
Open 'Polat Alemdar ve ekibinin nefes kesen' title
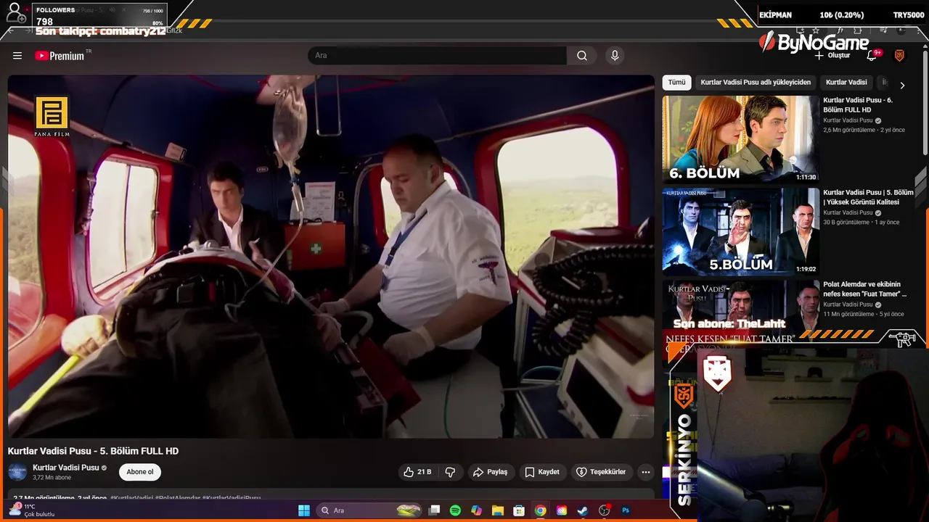pos(865,289)
